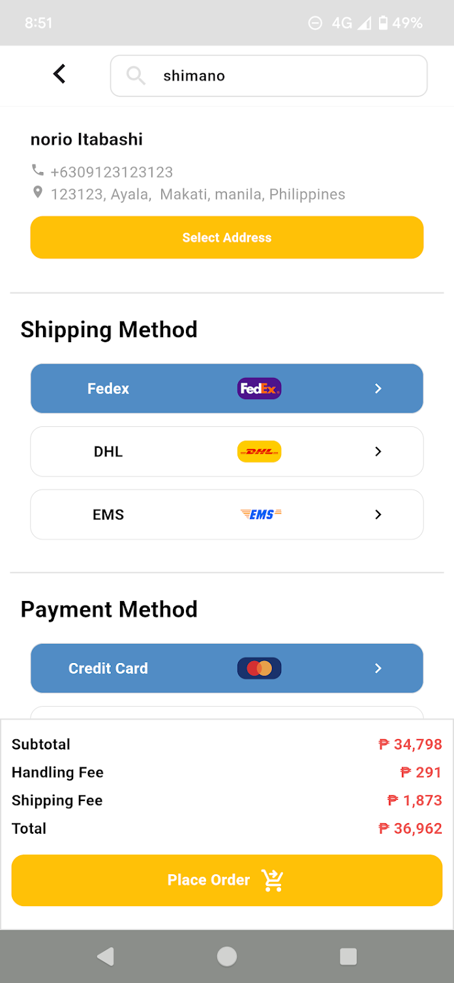Tap the back arrow icon

coord(59,74)
